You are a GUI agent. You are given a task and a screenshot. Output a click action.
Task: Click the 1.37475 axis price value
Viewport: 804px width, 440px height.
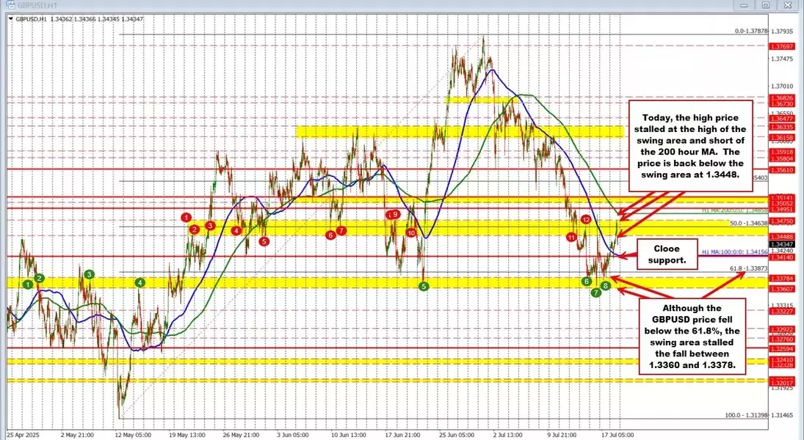click(x=783, y=59)
